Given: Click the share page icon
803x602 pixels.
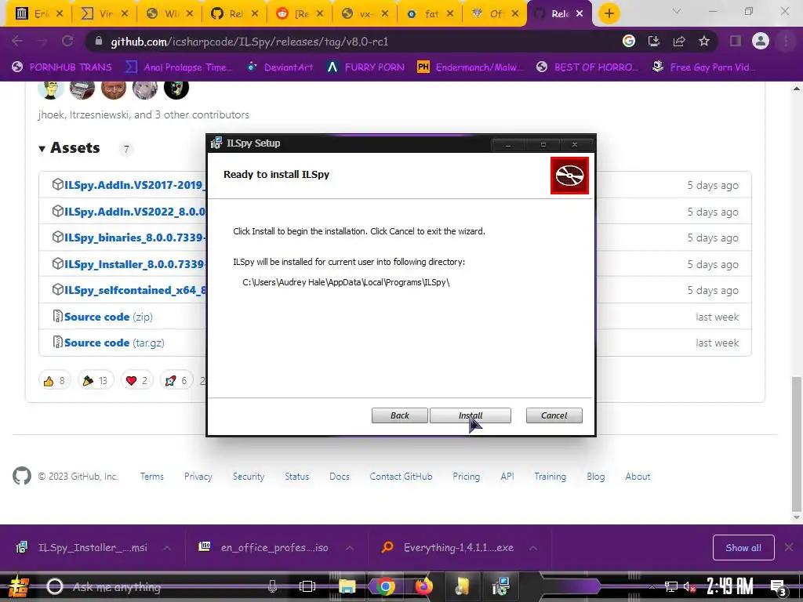Looking at the screenshot, I should point(679,41).
